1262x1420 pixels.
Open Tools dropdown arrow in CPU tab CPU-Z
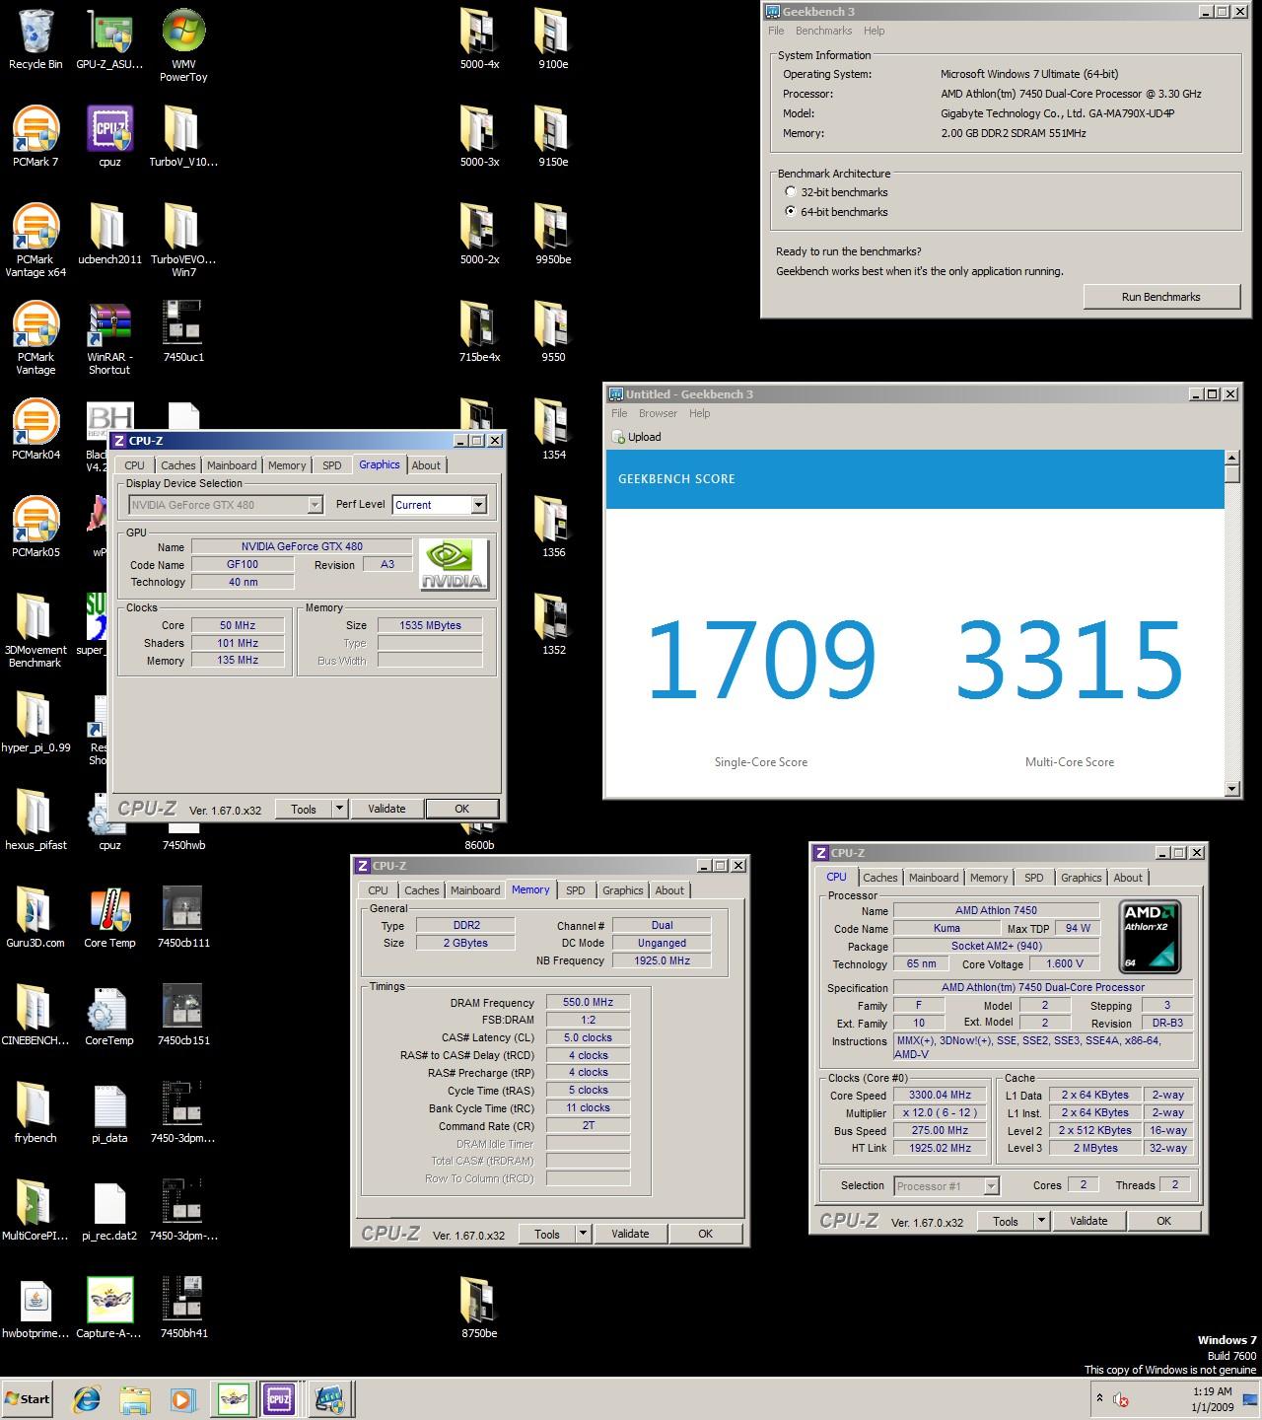1041,1221
